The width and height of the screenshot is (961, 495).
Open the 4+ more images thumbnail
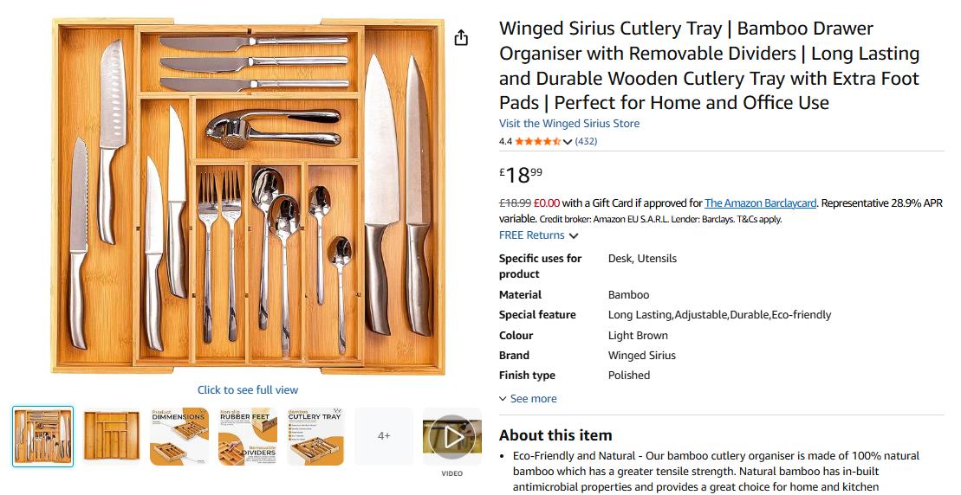(x=384, y=437)
